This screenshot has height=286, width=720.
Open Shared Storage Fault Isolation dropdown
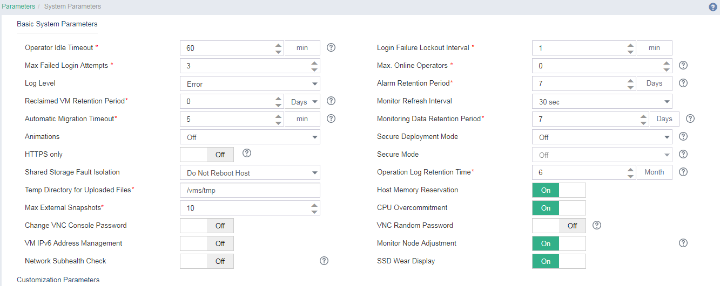point(250,173)
